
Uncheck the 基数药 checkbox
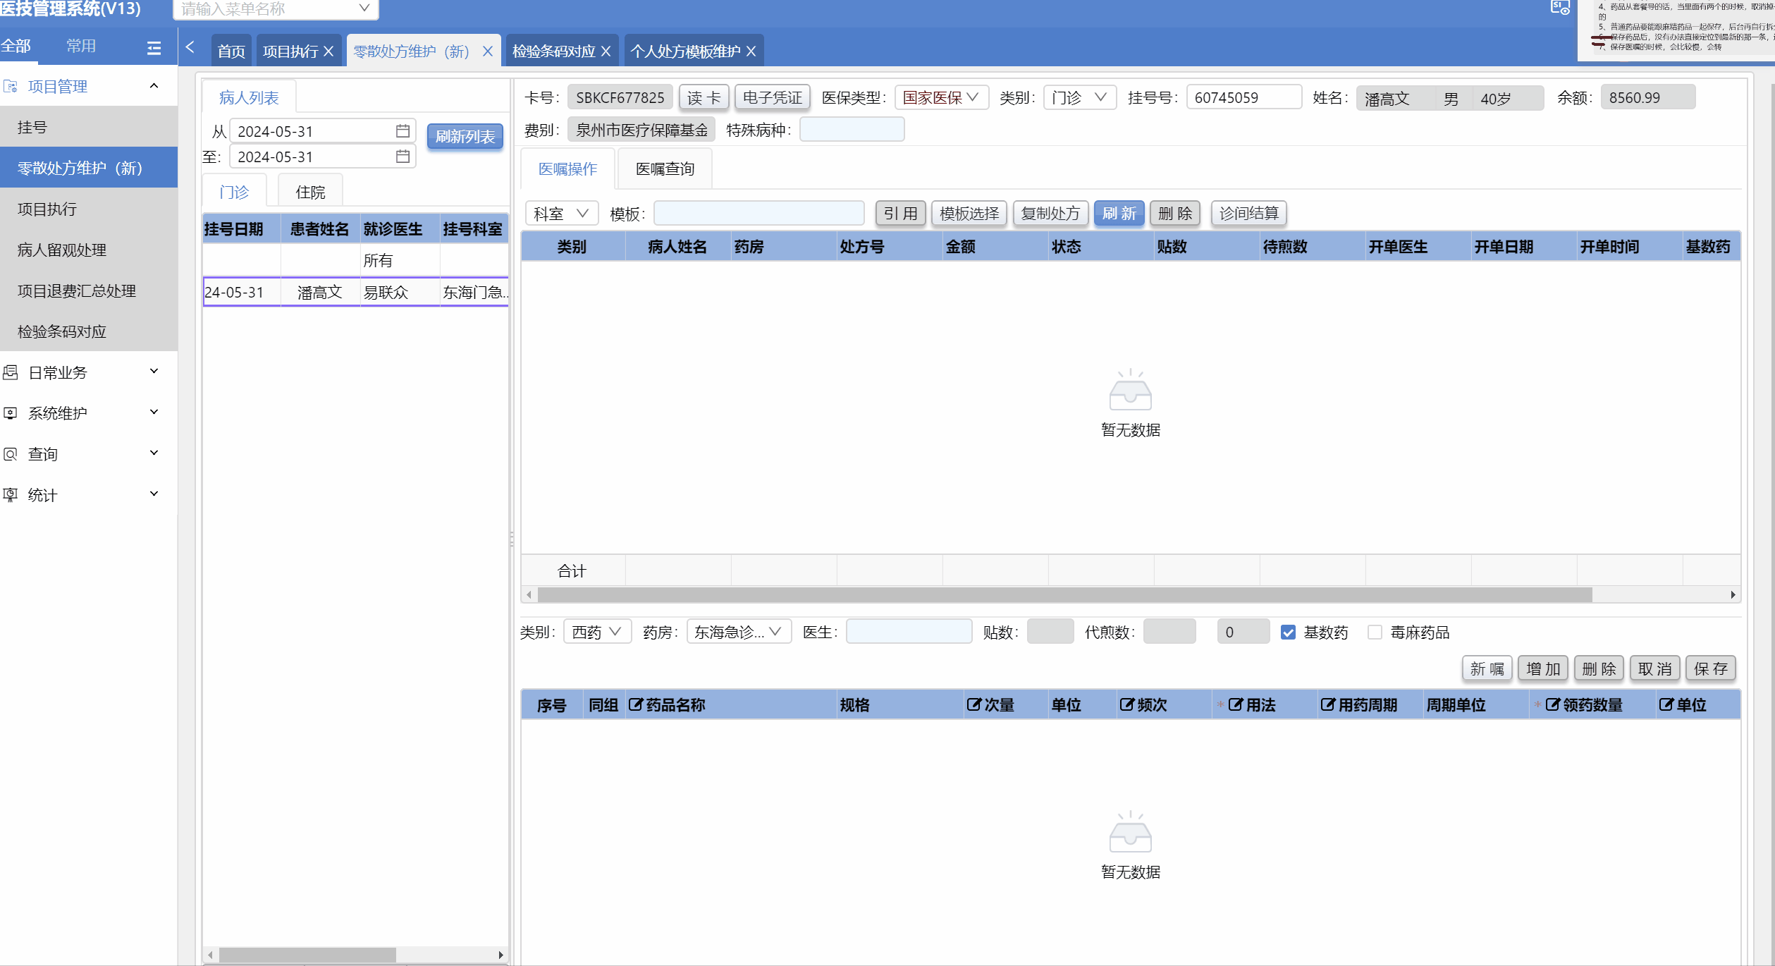[1288, 632]
